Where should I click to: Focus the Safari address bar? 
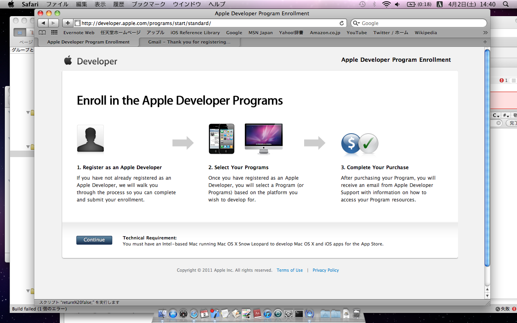(210, 23)
